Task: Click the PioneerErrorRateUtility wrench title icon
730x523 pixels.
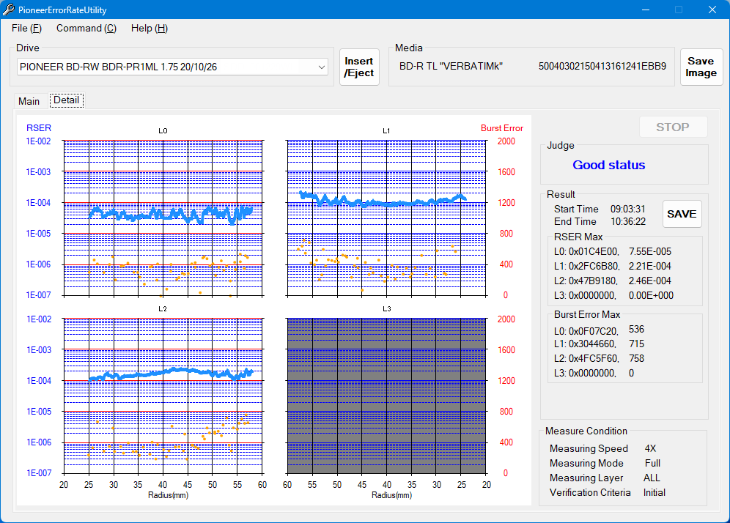Action: point(9,10)
